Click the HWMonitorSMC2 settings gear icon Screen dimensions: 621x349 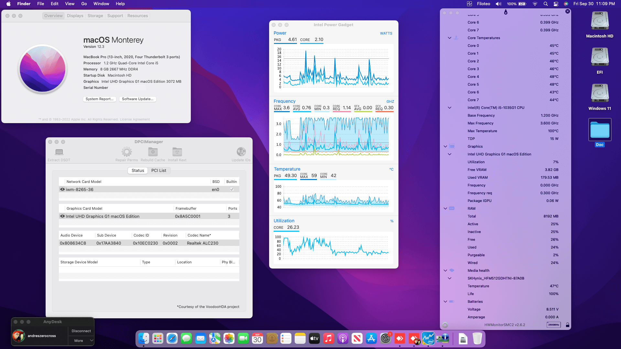pos(445,325)
